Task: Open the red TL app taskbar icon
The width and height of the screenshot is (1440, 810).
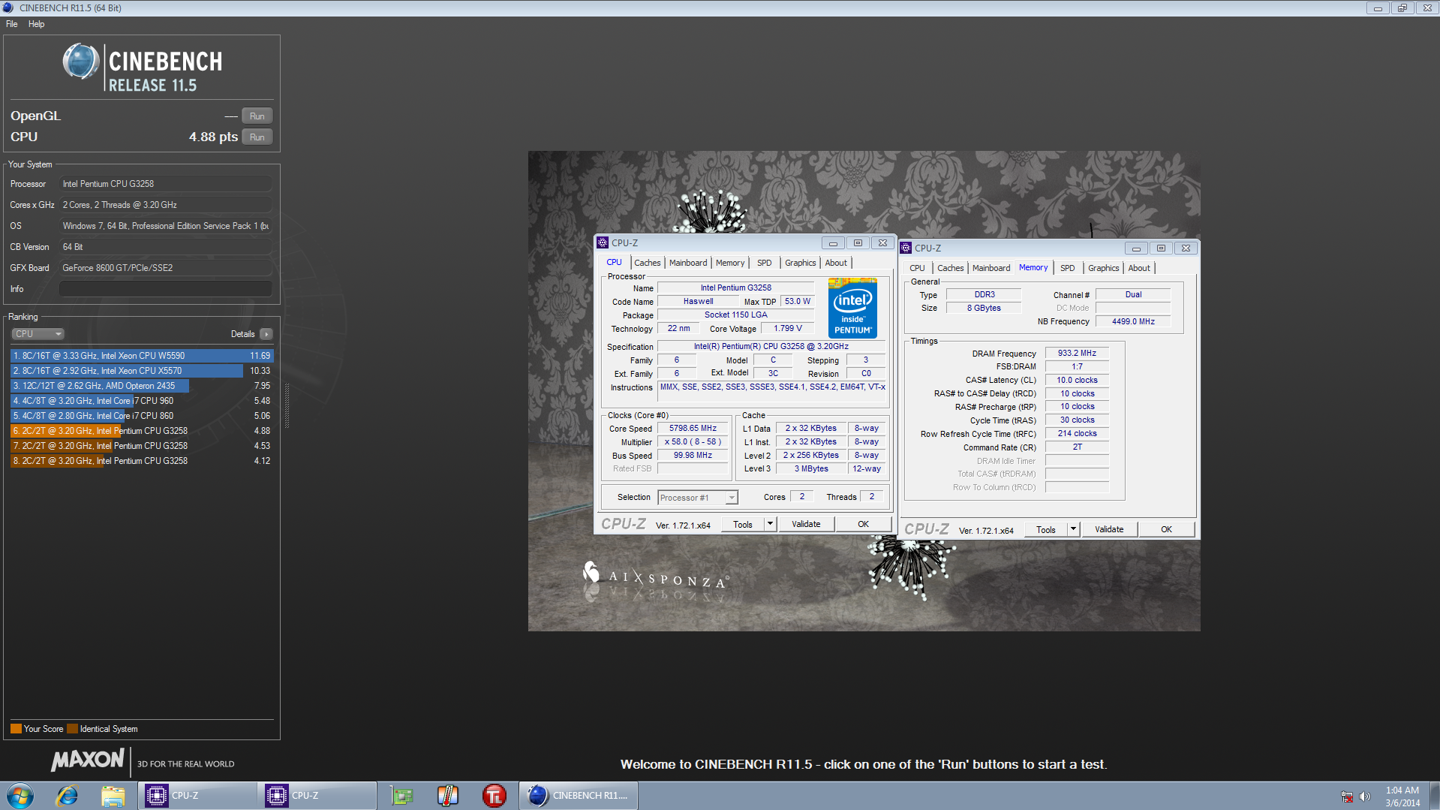Action: (x=494, y=796)
